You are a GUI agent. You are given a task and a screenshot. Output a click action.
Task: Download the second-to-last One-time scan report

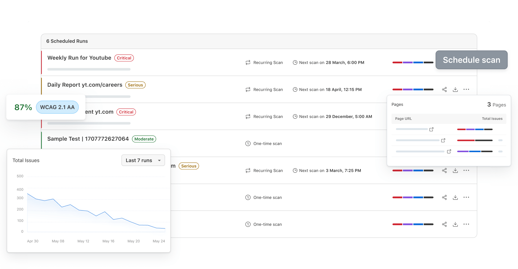[455, 197]
